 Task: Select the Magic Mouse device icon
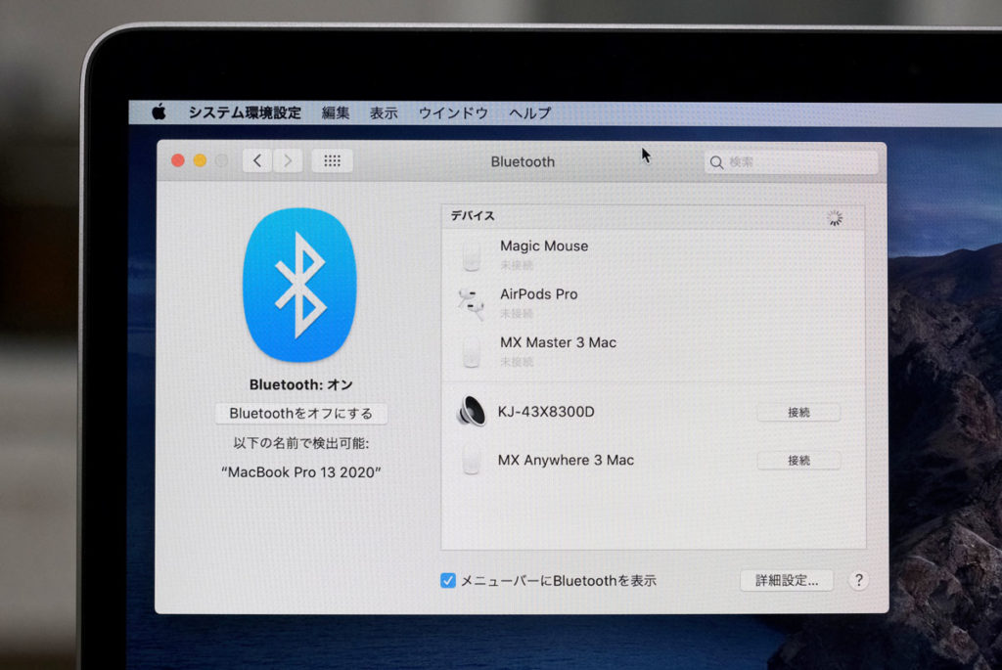(472, 254)
